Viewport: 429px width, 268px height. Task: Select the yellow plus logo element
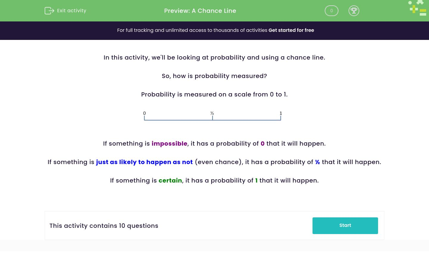pyautogui.click(x=414, y=9)
